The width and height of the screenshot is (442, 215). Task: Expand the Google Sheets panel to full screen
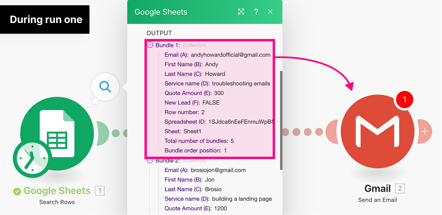(241, 12)
